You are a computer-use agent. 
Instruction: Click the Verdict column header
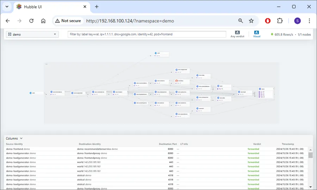pos(257,144)
